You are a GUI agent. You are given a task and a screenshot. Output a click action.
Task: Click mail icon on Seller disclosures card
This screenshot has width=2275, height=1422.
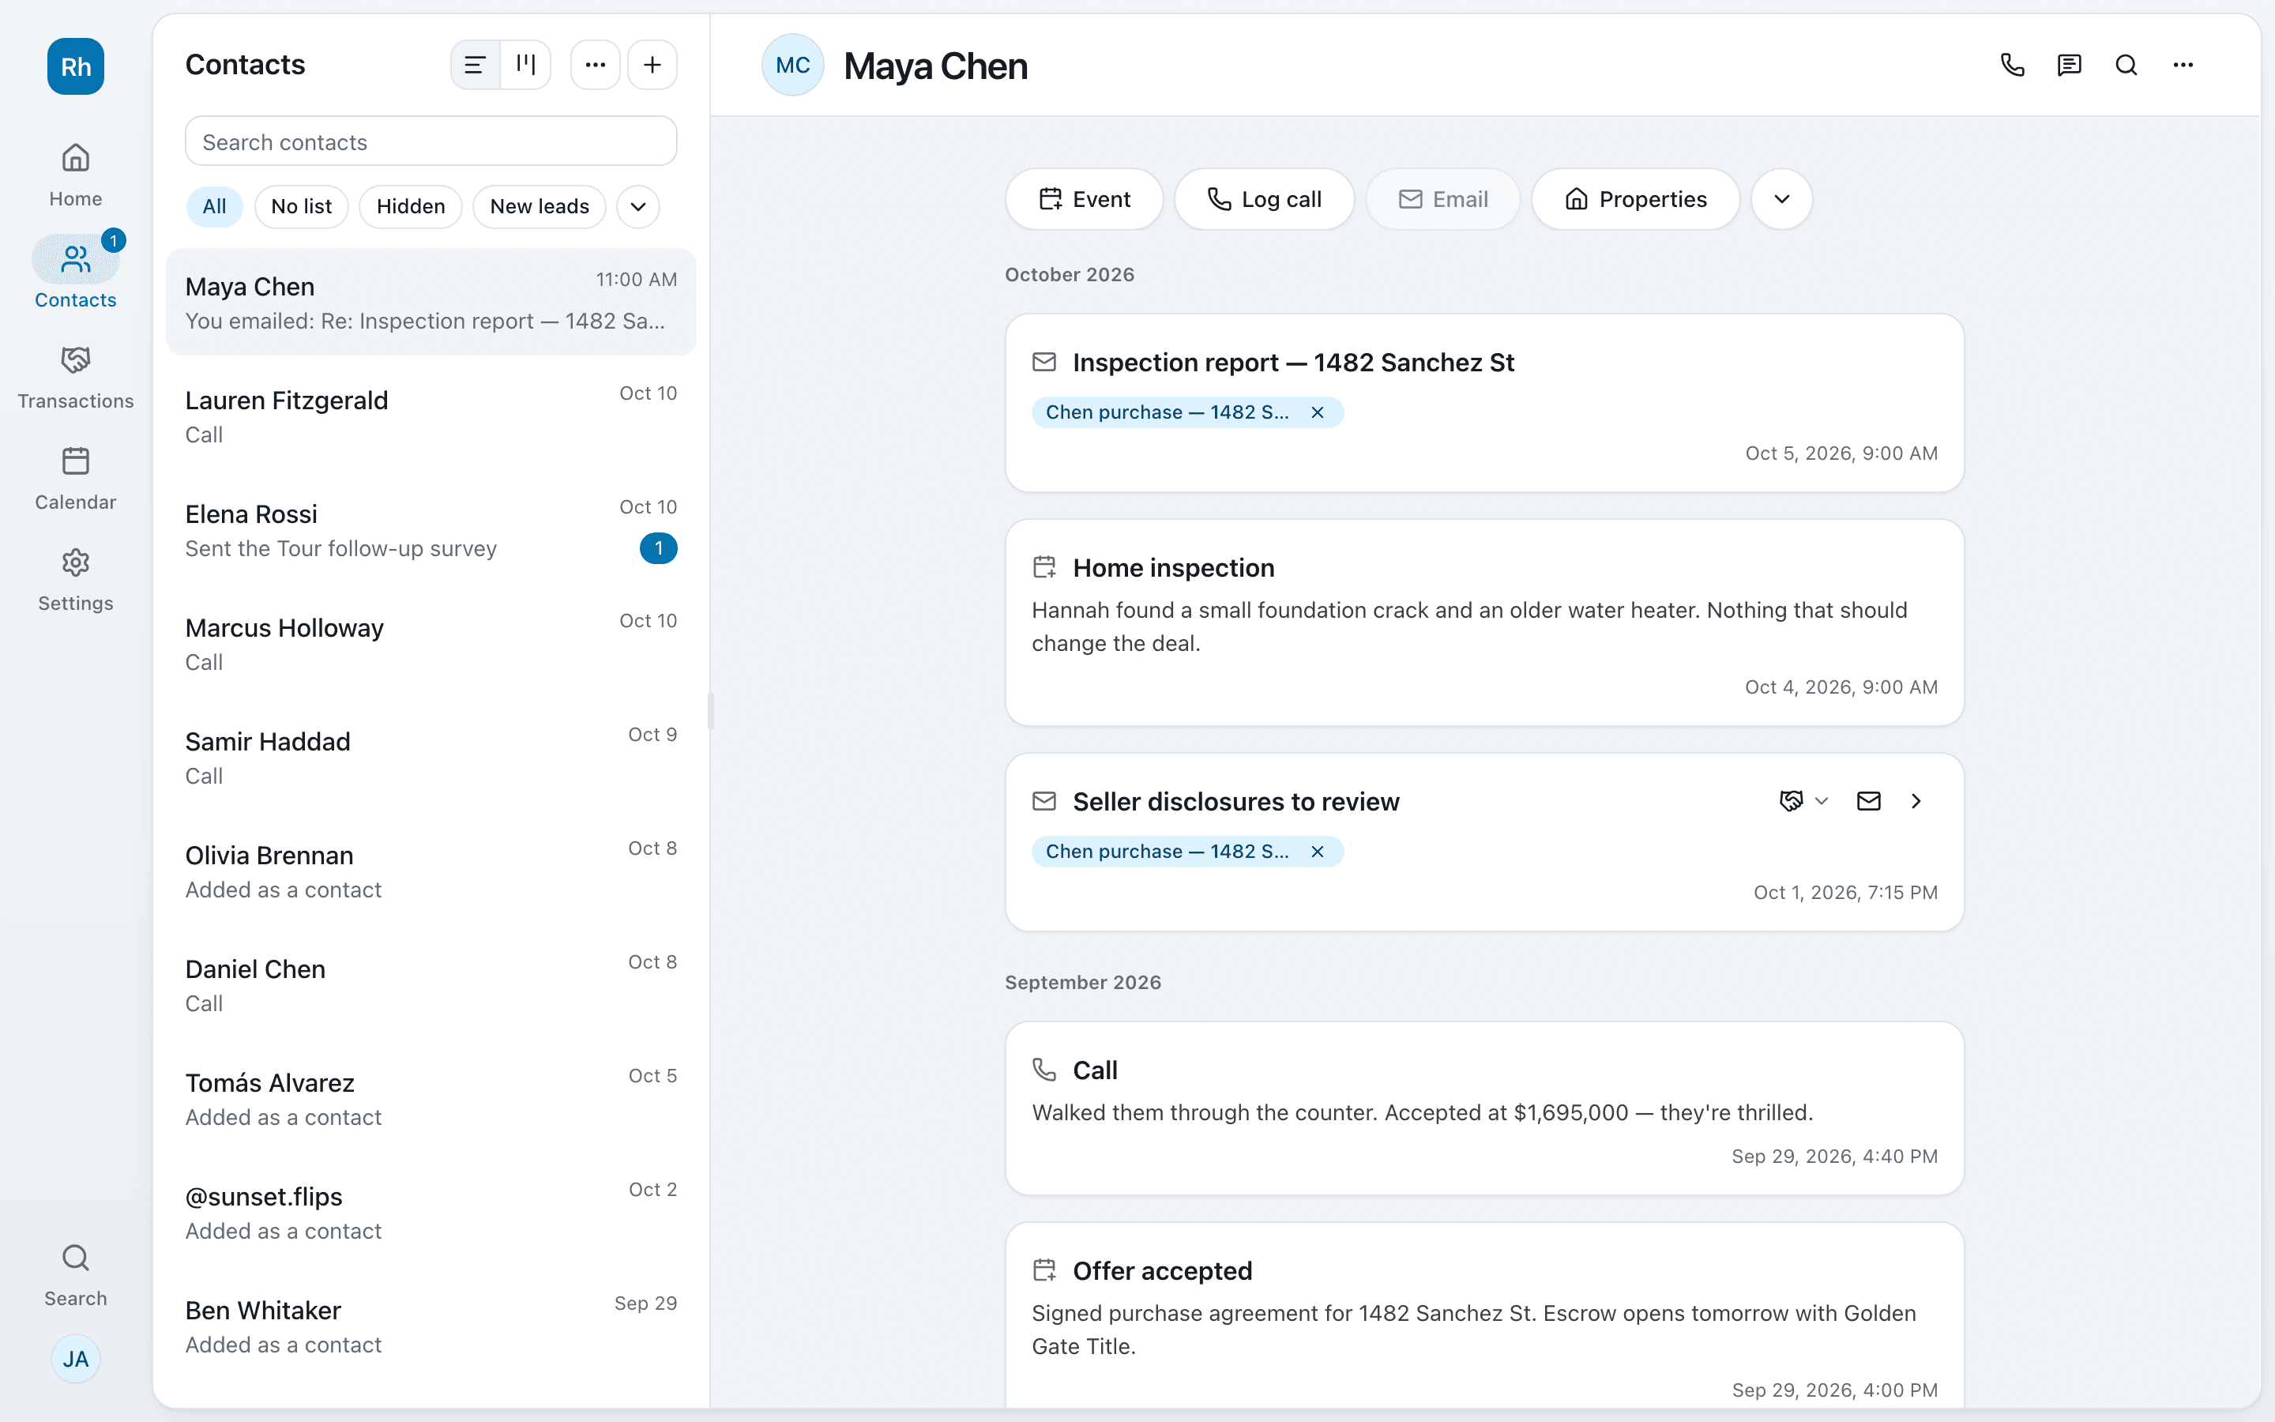(1869, 801)
